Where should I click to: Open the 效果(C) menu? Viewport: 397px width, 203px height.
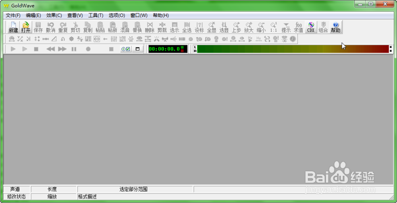point(54,15)
